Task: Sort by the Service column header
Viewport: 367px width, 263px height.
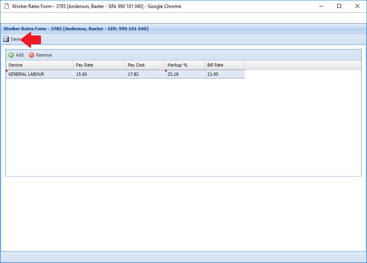Action: 39,65
